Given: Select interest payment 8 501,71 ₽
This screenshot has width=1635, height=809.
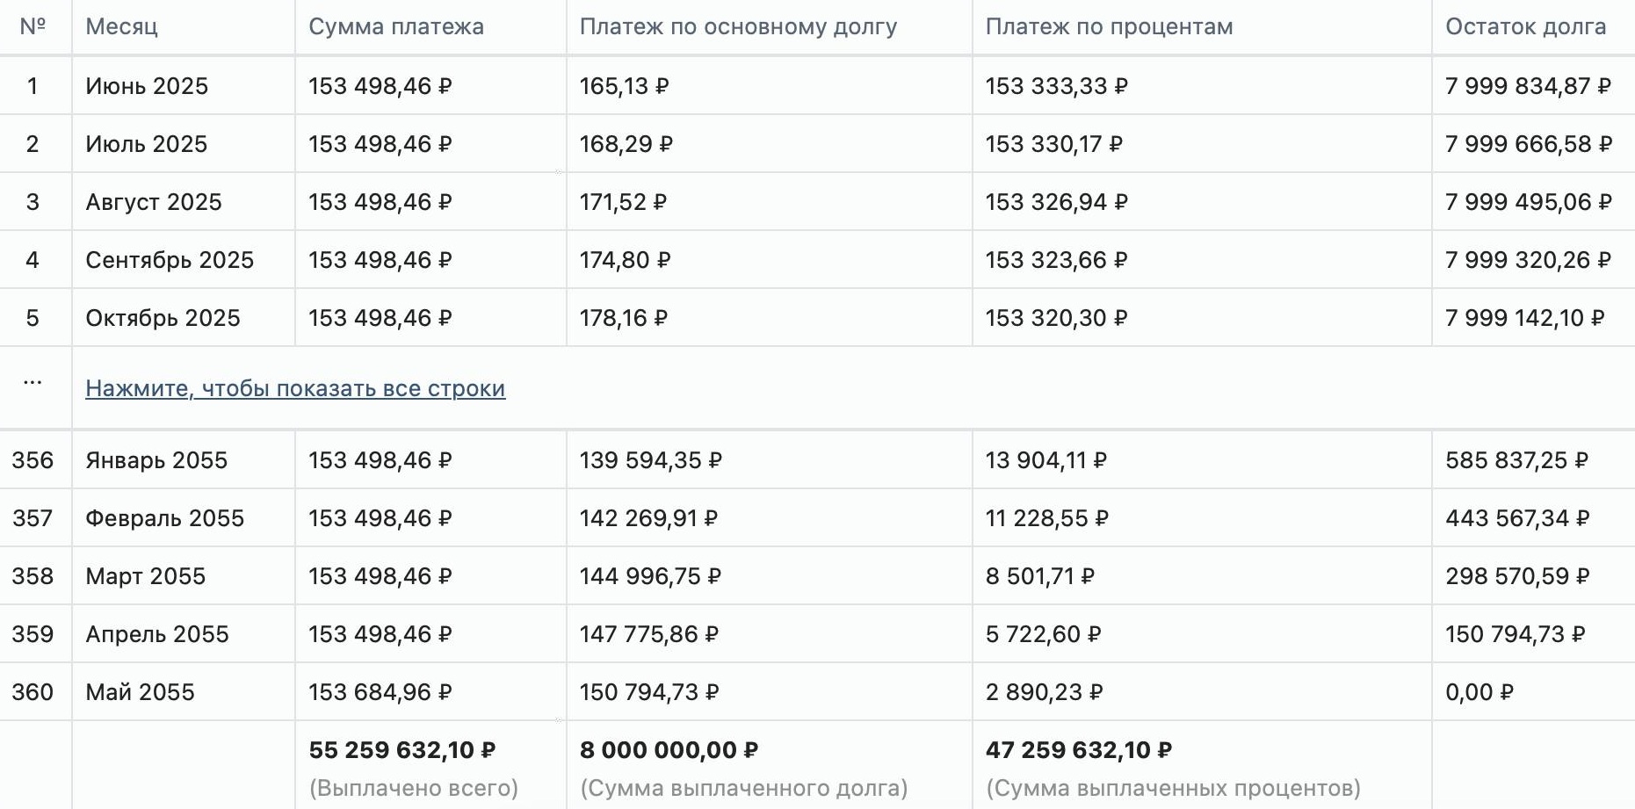Looking at the screenshot, I should 1040,576.
